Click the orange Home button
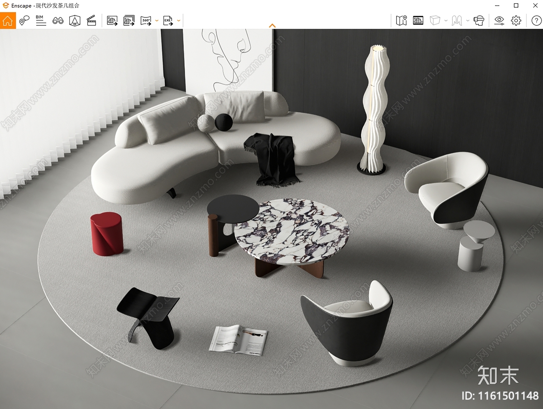The width and height of the screenshot is (543, 409). click(x=8, y=21)
